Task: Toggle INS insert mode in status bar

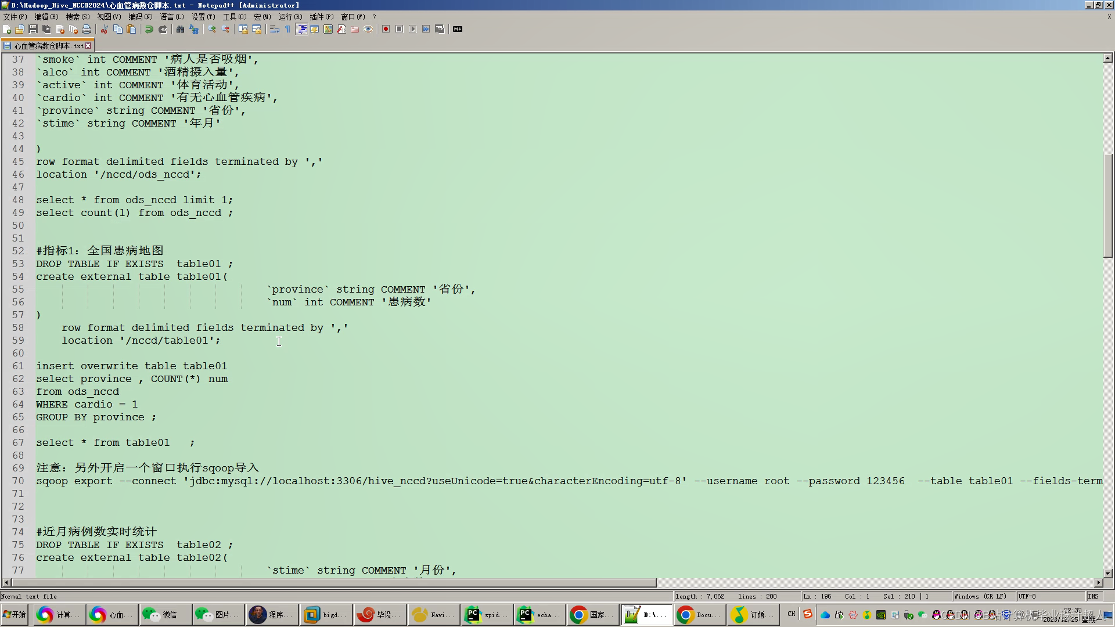Action: click(1094, 596)
